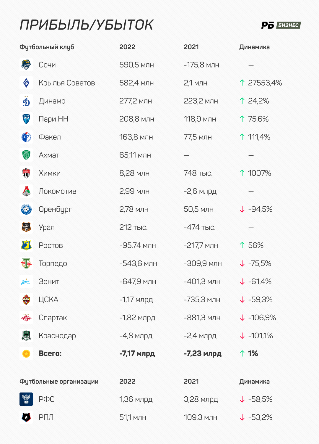The width and height of the screenshot is (319, 444).
Task: Select the Dinamo club logo
Action: pyautogui.click(x=26, y=101)
